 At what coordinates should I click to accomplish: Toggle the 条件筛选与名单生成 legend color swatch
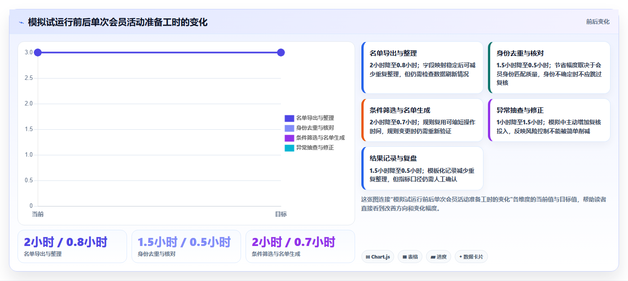click(289, 138)
